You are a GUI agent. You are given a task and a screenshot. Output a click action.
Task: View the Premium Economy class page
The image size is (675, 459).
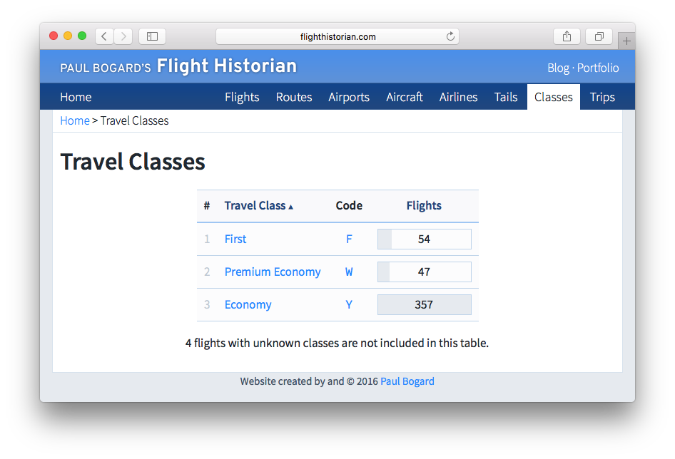[273, 272]
